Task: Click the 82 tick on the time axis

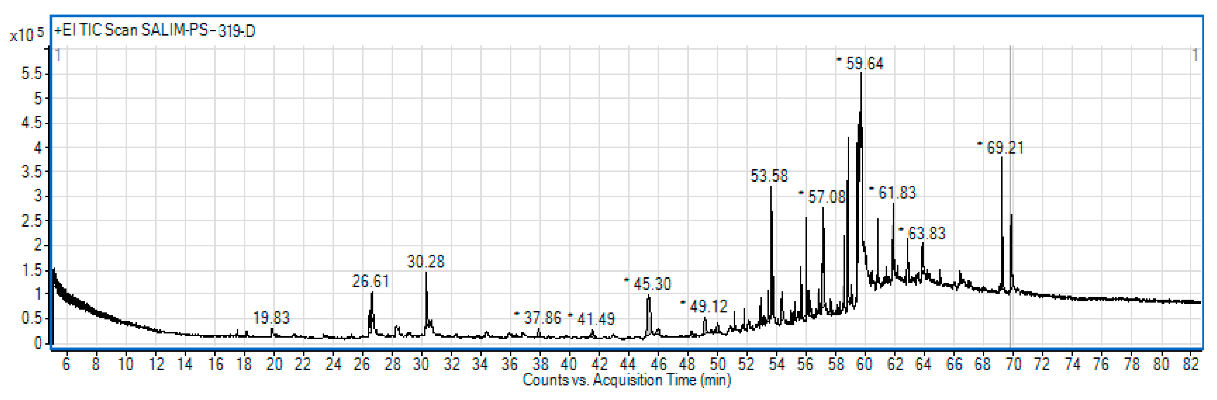Action: point(1191,364)
